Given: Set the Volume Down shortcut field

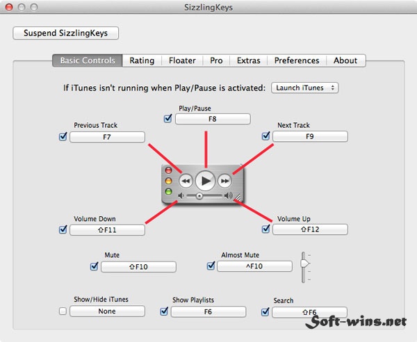Looking at the screenshot, I should point(107,230).
